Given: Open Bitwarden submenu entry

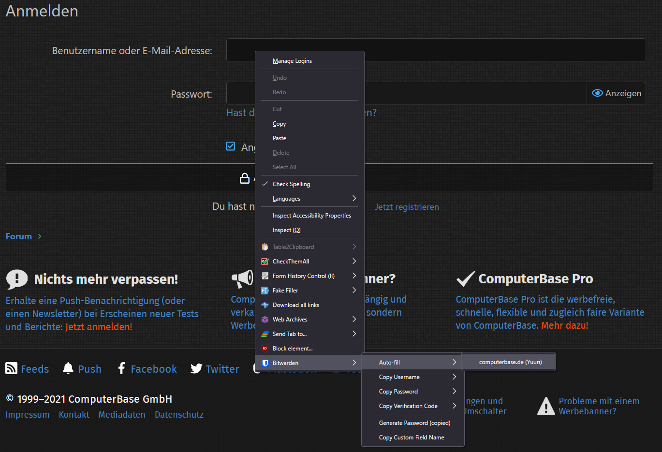Looking at the screenshot, I should point(309,363).
